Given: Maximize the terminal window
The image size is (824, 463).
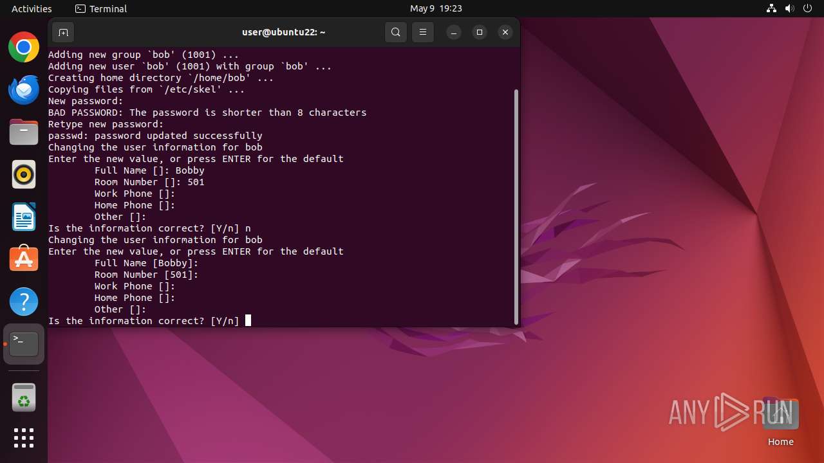Looking at the screenshot, I should 480,32.
